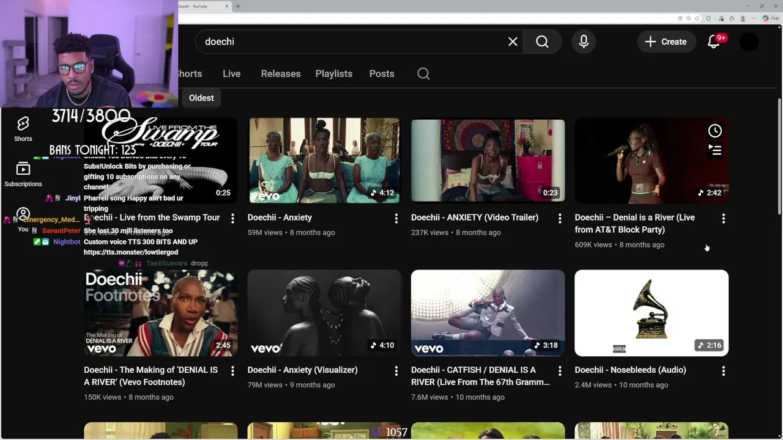Open Subscriptions in the left sidebar
The width and height of the screenshot is (783, 440).
coord(23,175)
